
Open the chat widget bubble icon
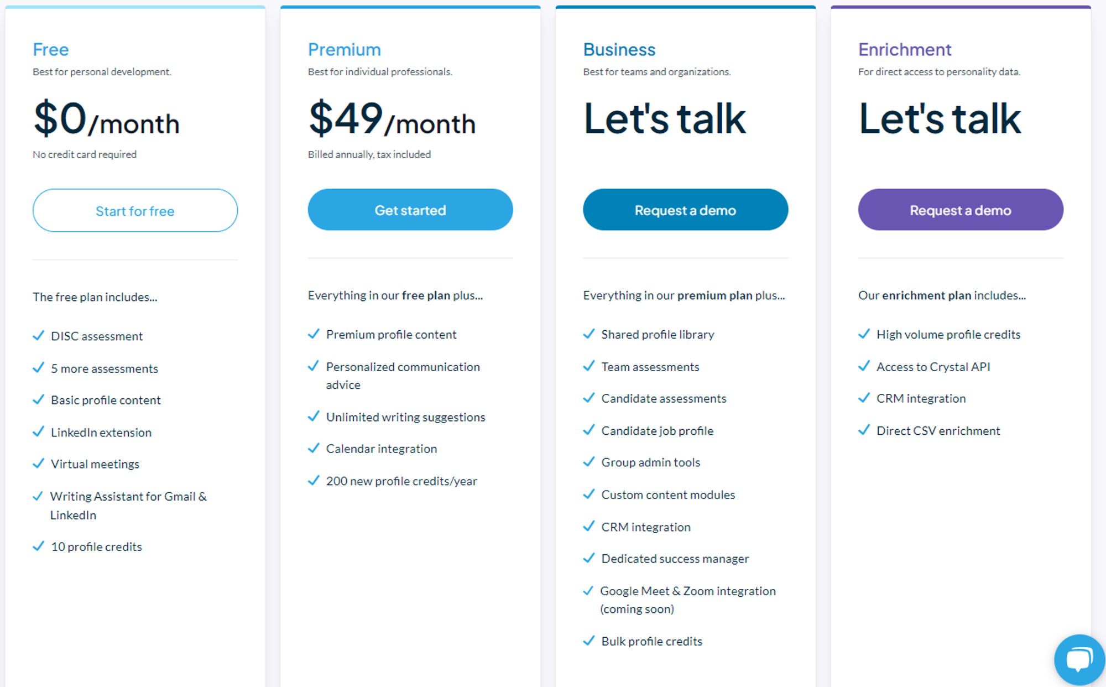[x=1079, y=659]
